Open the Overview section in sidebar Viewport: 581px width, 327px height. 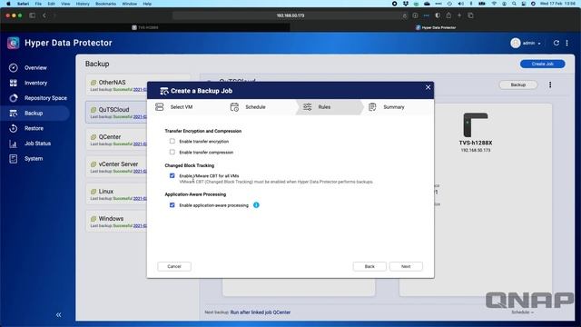point(35,68)
